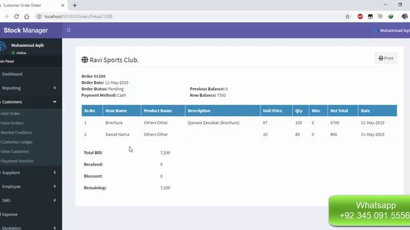Collapse the Customers menu
This screenshot has width=410, height=230.
(31, 102)
